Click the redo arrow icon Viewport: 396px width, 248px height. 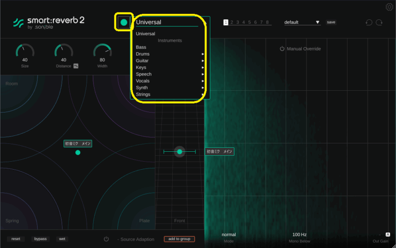click(x=379, y=22)
